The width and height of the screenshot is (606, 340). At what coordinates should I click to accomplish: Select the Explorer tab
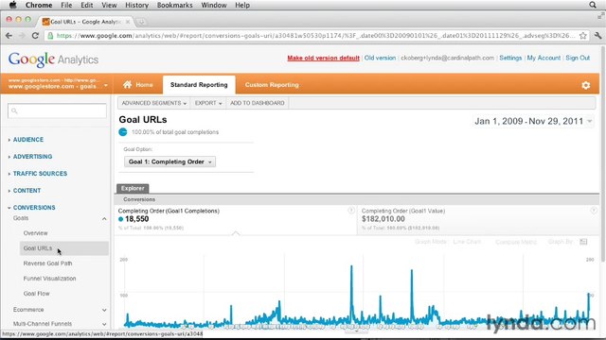click(x=133, y=189)
